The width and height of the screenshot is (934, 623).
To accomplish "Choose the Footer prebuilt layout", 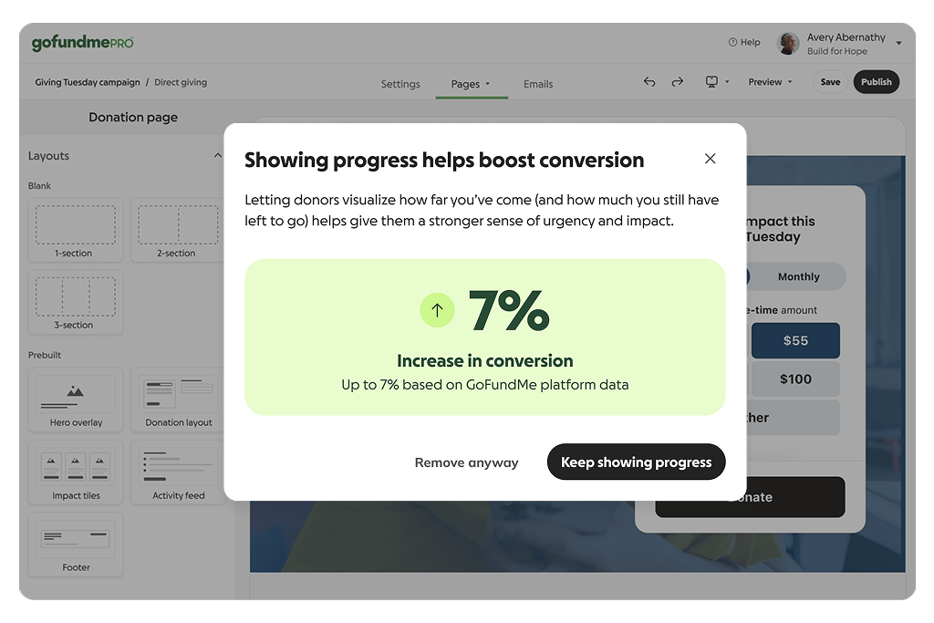I will tap(76, 545).
